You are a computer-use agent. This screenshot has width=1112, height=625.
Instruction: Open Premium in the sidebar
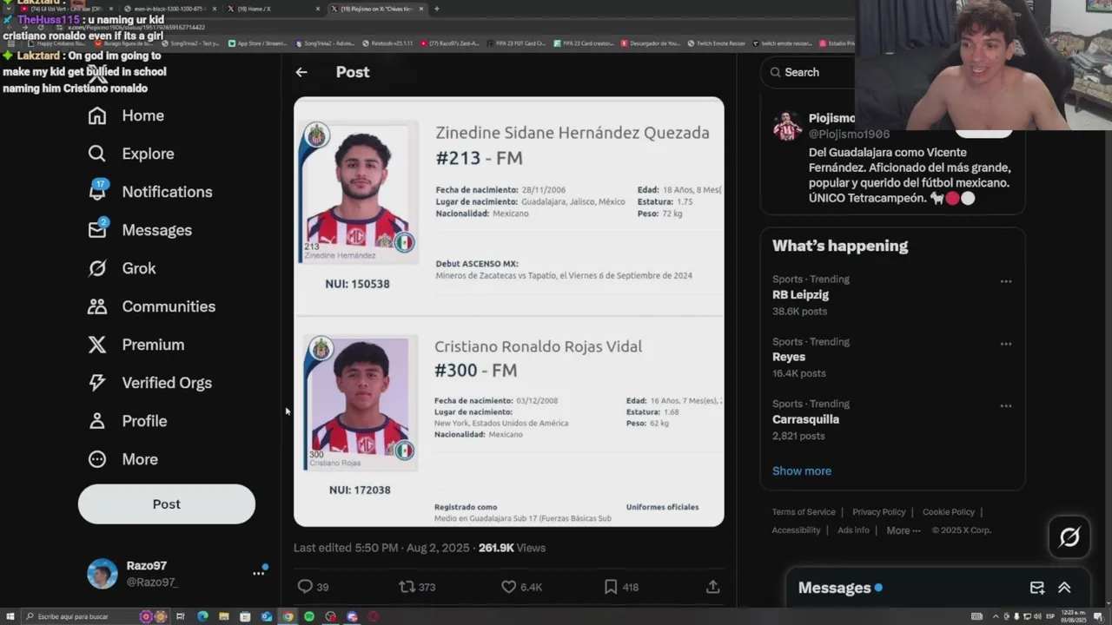(136, 345)
